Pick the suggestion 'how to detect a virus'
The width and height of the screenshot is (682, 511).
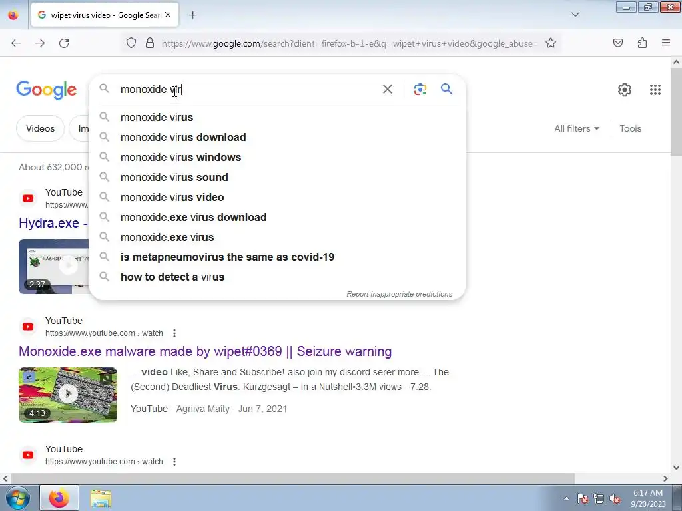tap(277, 277)
